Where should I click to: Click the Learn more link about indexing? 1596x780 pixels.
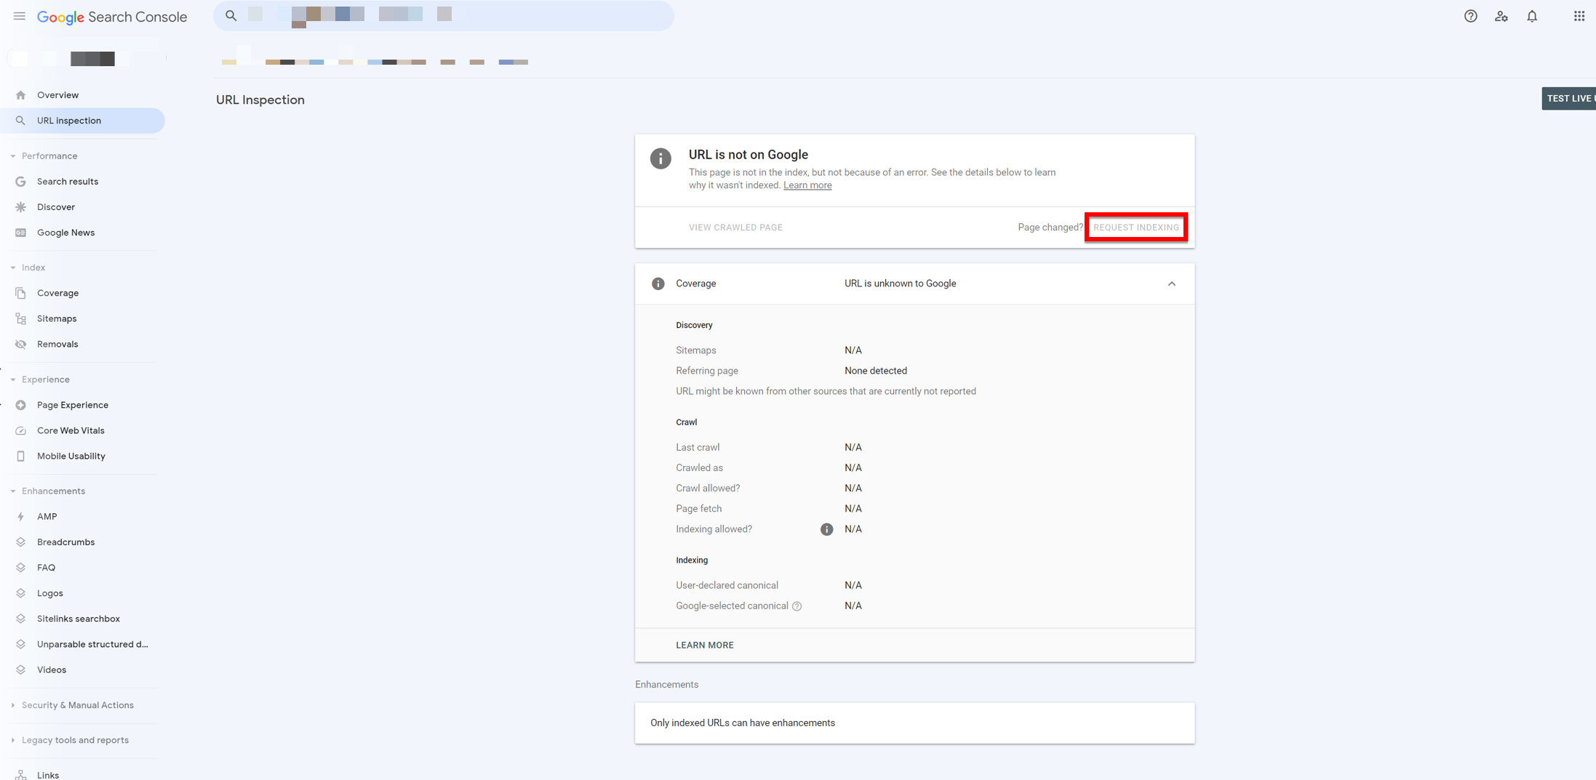coord(807,185)
